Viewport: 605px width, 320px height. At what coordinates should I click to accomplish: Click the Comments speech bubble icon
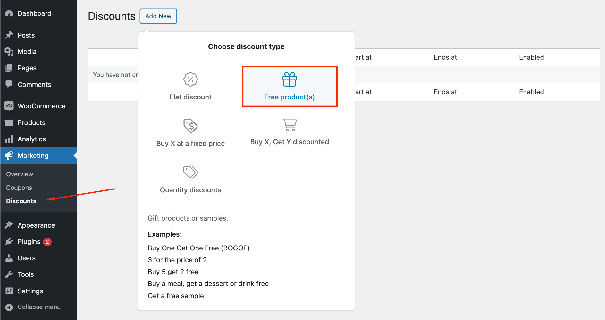[9, 84]
